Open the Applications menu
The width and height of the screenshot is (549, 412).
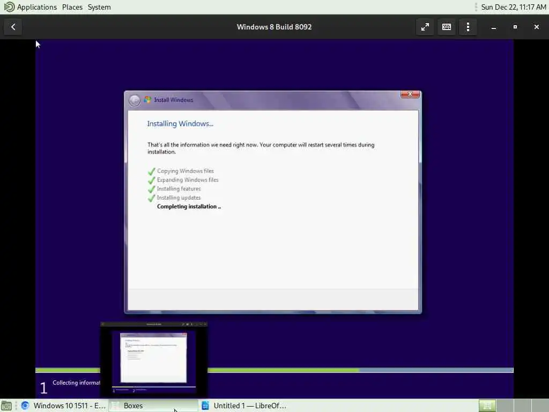coord(37,7)
